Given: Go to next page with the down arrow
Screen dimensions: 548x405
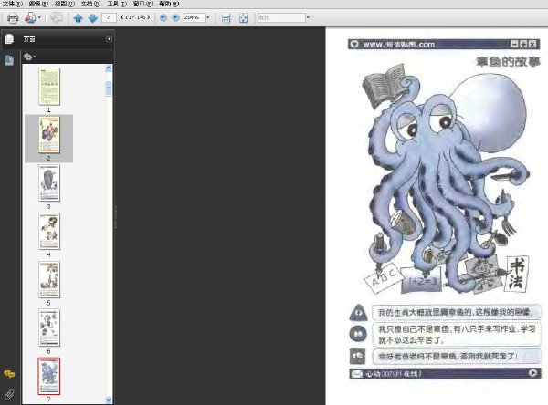Looking at the screenshot, I should tap(92, 18).
